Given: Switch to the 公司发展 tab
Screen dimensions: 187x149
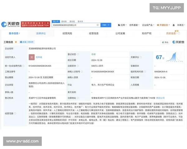Looking at the screenshot, I should [x=120, y=34].
